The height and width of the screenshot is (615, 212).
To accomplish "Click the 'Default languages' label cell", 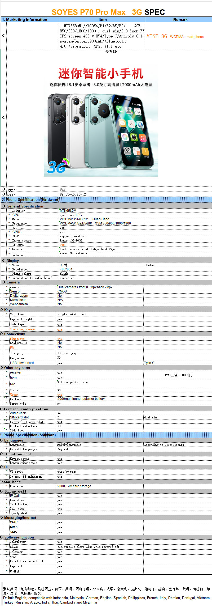I will 33,449.
